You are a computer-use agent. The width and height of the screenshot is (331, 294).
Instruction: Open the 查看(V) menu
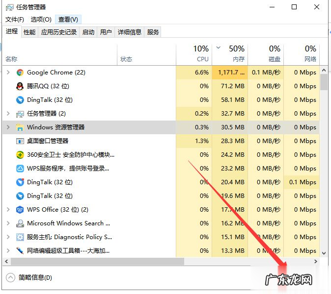(68, 20)
